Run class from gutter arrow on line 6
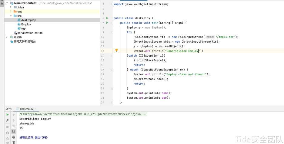284x144 pixels. [107, 18]
